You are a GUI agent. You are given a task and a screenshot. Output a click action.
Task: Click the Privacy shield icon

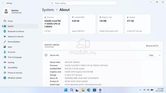[5, 73]
